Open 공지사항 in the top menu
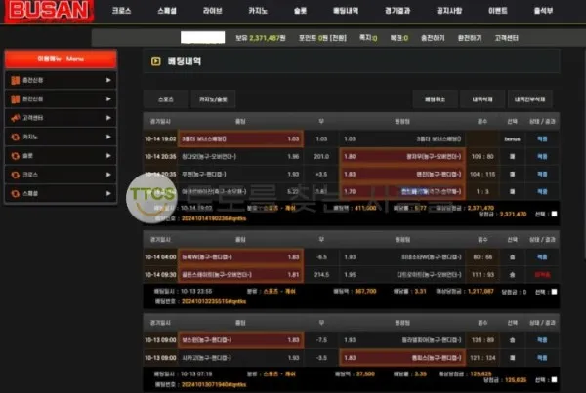This screenshot has height=393, width=586. click(449, 11)
